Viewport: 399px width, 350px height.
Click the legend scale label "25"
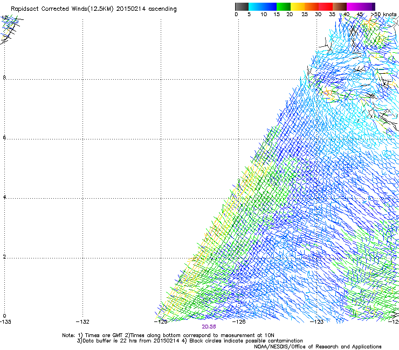(x=304, y=15)
